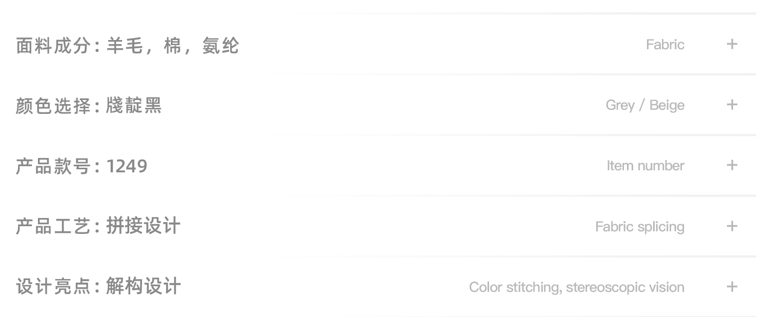Click plus icon beside Color stitching text
The image size is (769, 317).
coord(732,287)
